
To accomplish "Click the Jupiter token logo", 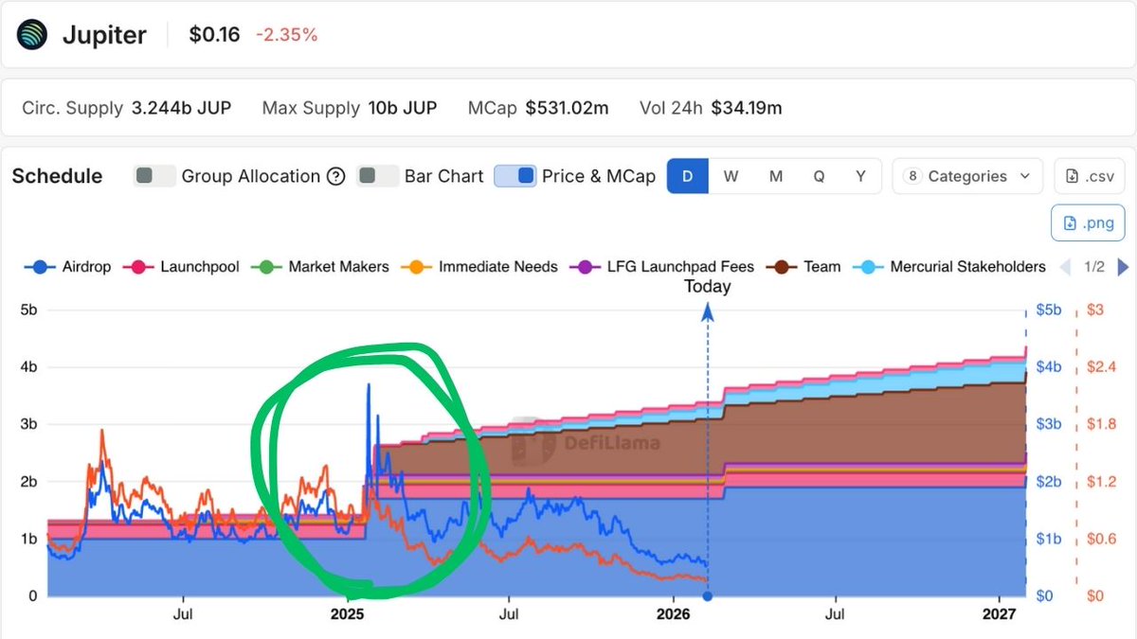I will [x=30, y=34].
